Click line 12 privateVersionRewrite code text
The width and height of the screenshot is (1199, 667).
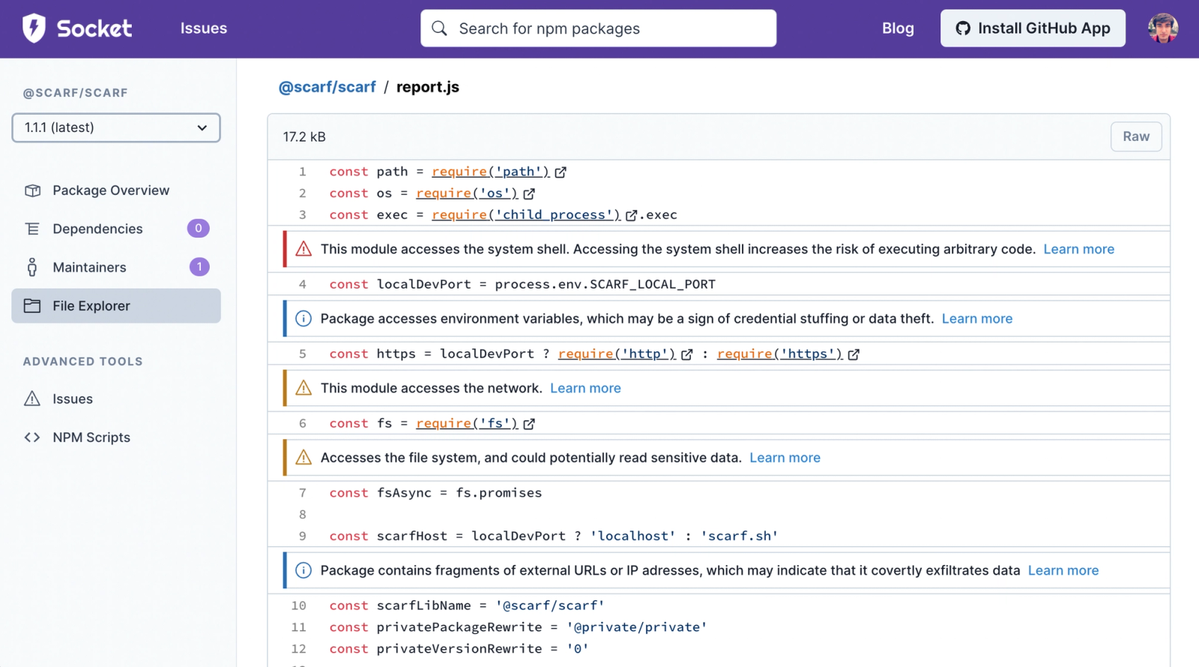(x=459, y=649)
